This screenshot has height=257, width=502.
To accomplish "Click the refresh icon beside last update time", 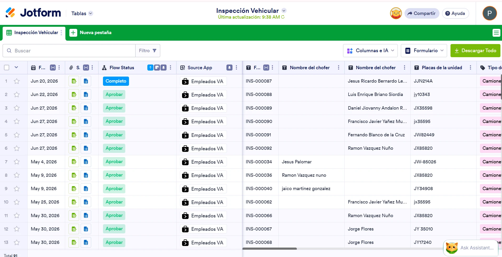I will click(283, 17).
